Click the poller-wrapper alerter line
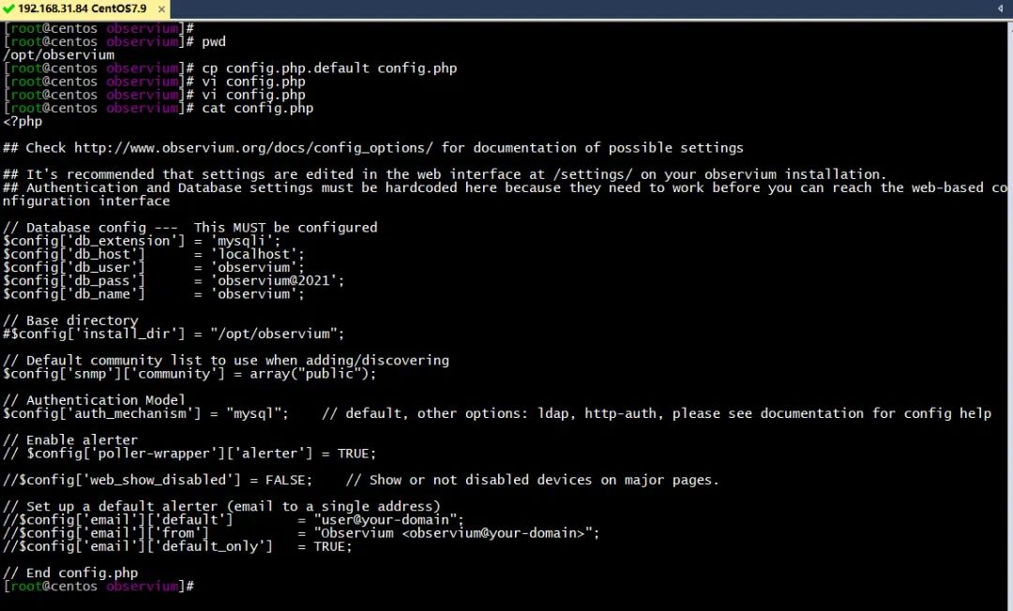Screen dimensions: 1013x611 pyautogui.click(x=189, y=454)
